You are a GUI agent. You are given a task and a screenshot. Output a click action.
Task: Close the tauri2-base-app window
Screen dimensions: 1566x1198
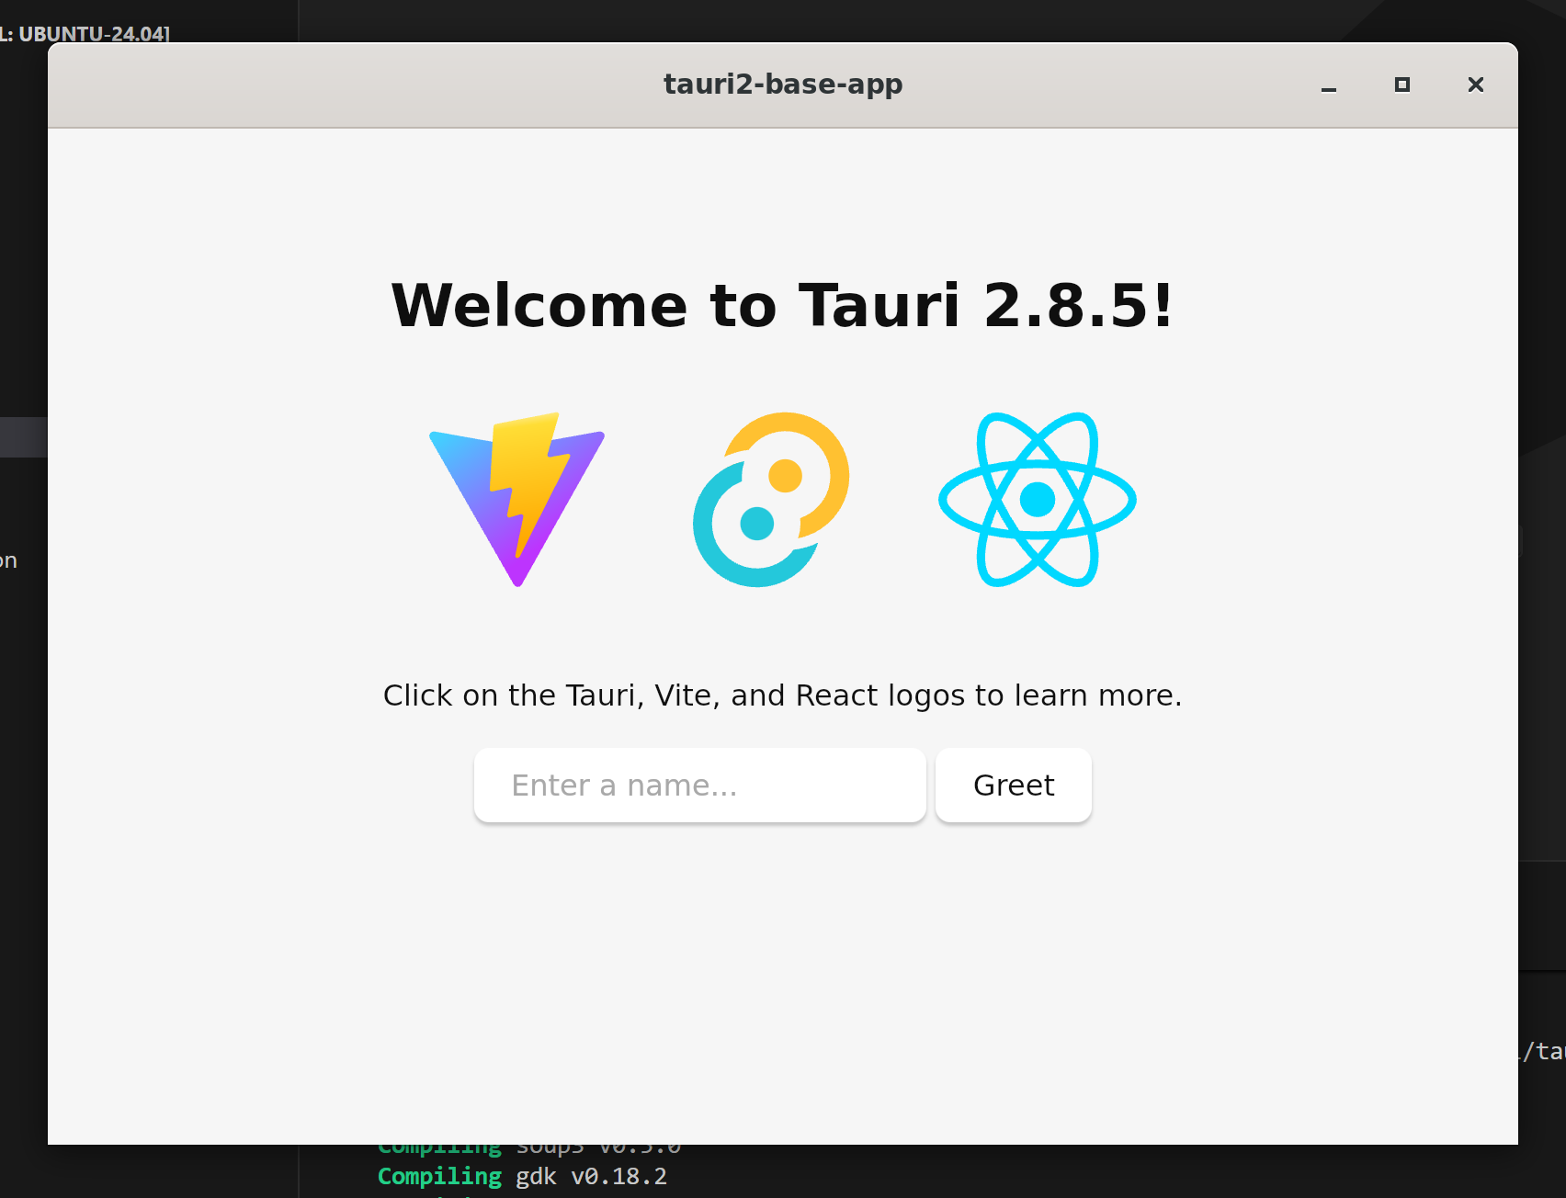(1476, 85)
